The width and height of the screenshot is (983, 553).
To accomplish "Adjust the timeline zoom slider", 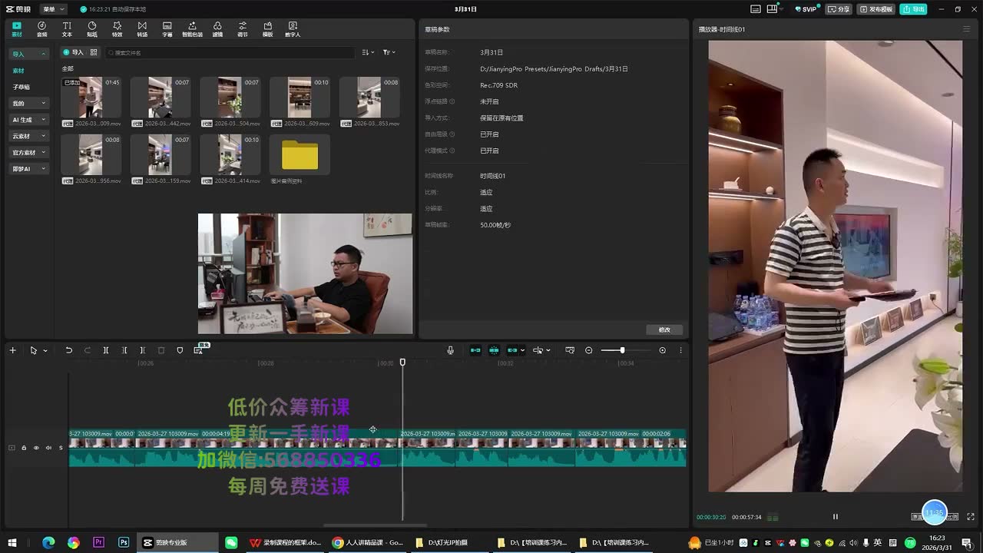I will 622,350.
